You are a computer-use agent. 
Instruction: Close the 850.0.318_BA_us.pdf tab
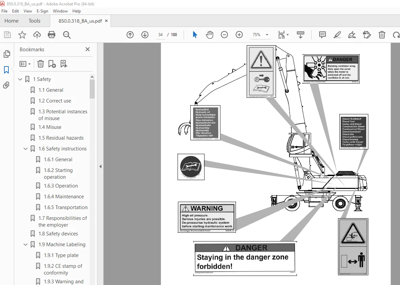click(106, 21)
